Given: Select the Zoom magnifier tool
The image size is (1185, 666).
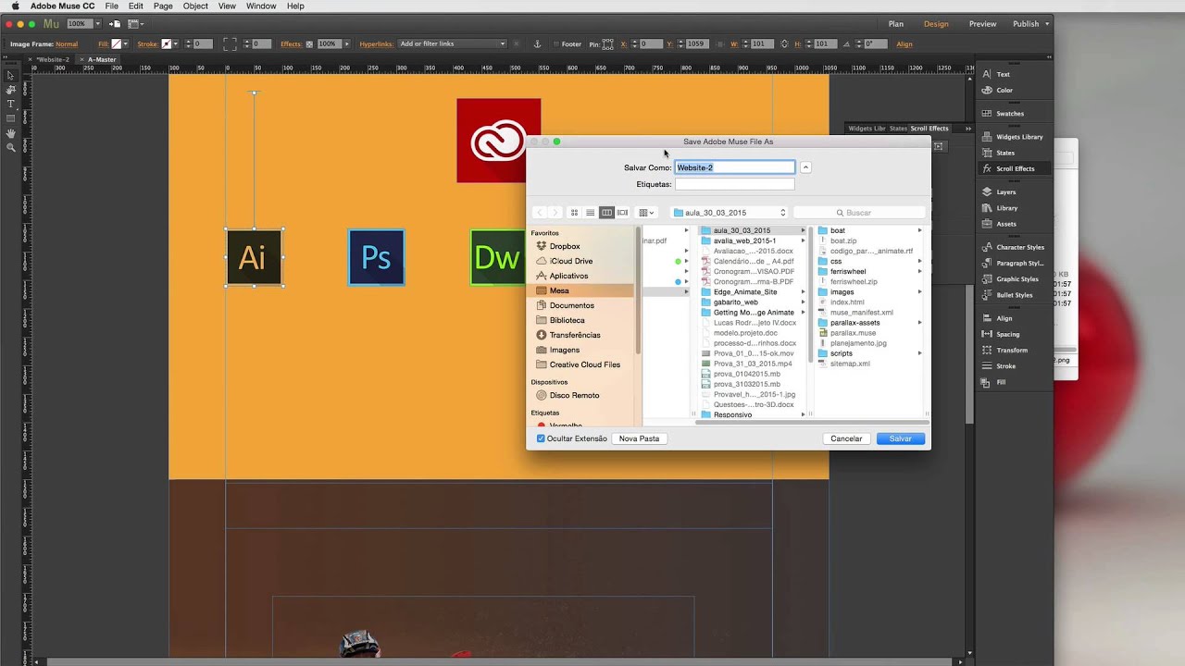Looking at the screenshot, I should (x=10, y=148).
